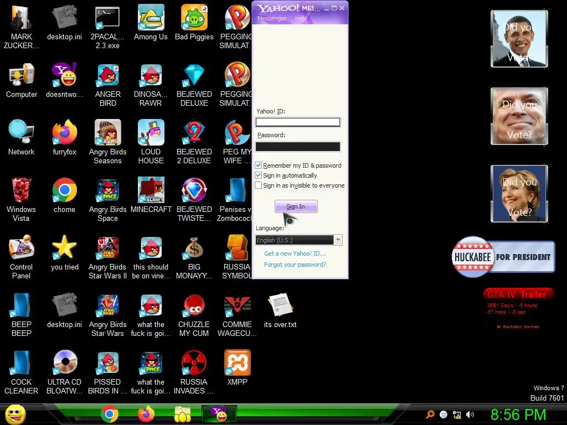Click the Forgot your password? link
The height and width of the screenshot is (425, 567).
pos(295,265)
